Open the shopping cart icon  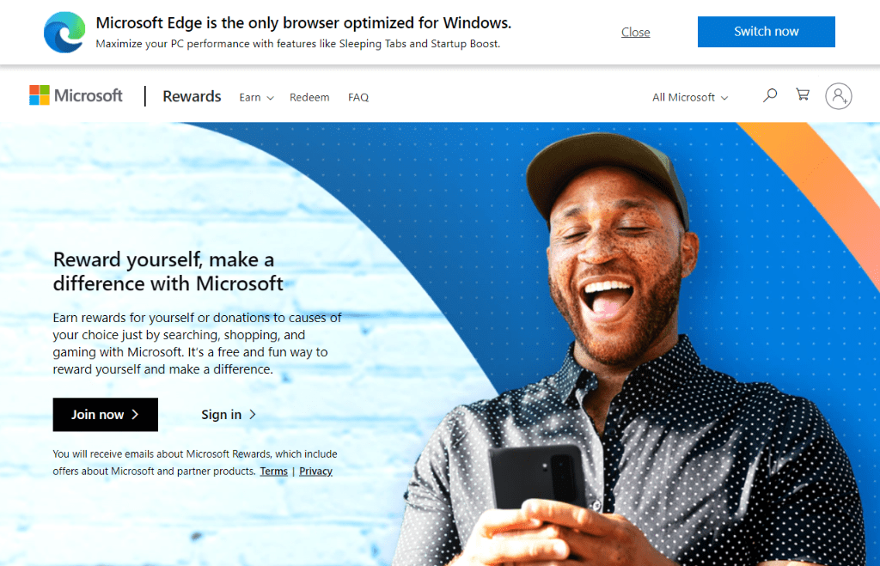coord(803,94)
